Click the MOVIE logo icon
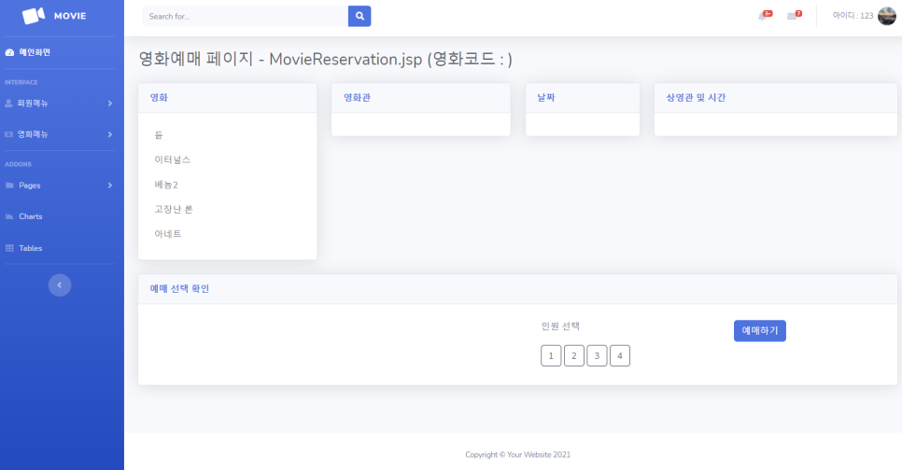This screenshot has height=470, width=902. (x=34, y=16)
